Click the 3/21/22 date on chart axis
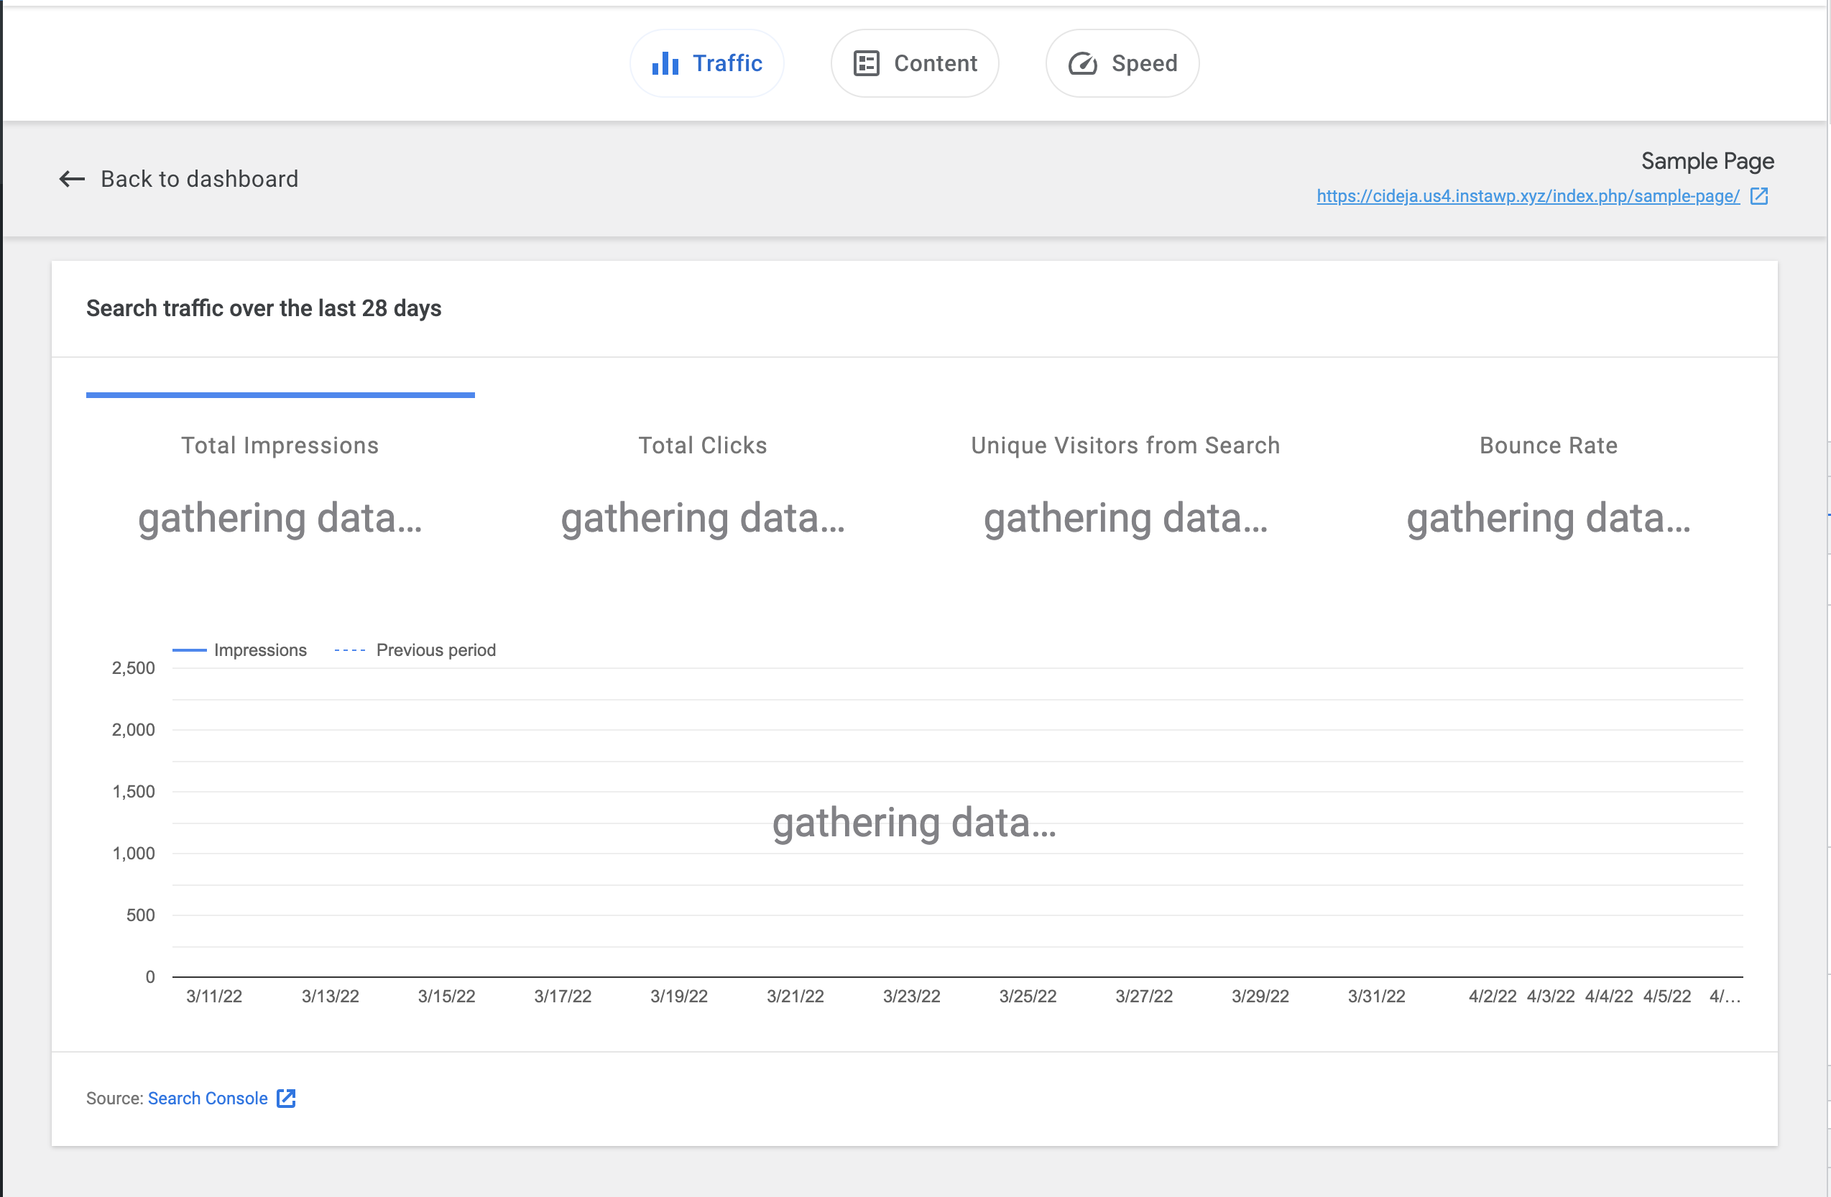This screenshot has width=1831, height=1197. pyautogui.click(x=795, y=997)
